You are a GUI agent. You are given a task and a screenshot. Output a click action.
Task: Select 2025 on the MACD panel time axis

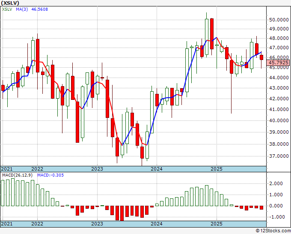(217, 224)
